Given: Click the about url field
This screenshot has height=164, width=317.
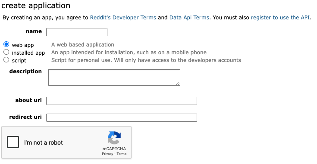Looking at the screenshot, I should [122, 101].
